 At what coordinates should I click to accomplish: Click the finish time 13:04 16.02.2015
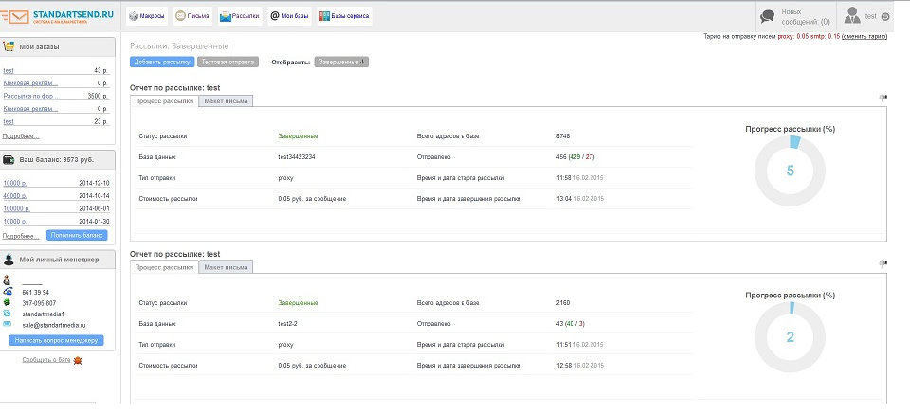pyautogui.click(x=580, y=199)
